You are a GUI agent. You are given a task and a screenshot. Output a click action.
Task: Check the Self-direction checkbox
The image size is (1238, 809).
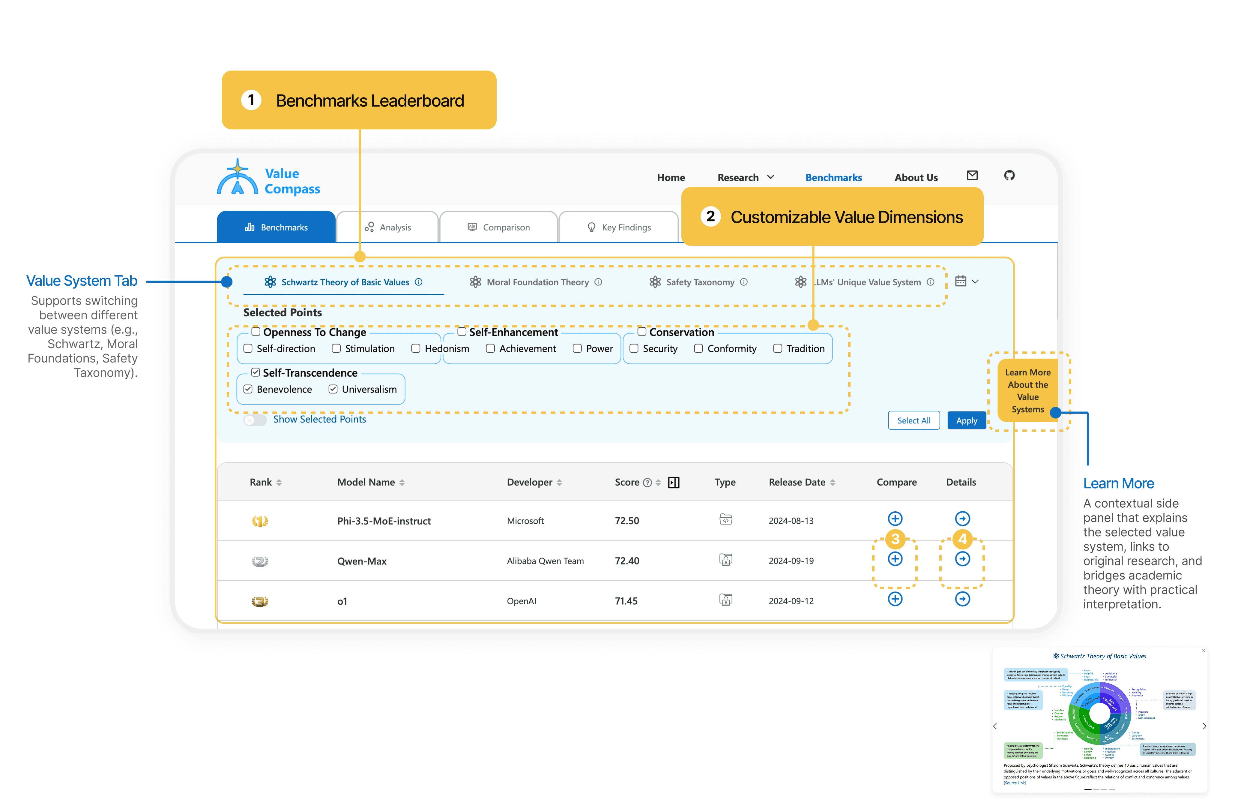248,348
